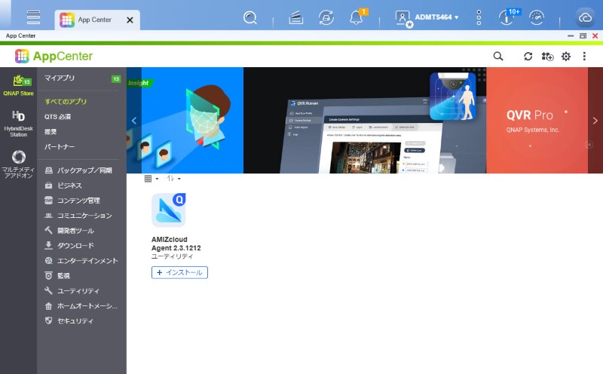Image resolution: width=603 pixels, height=374 pixels.
Task: Open App Center settings gear
Action: (566, 57)
